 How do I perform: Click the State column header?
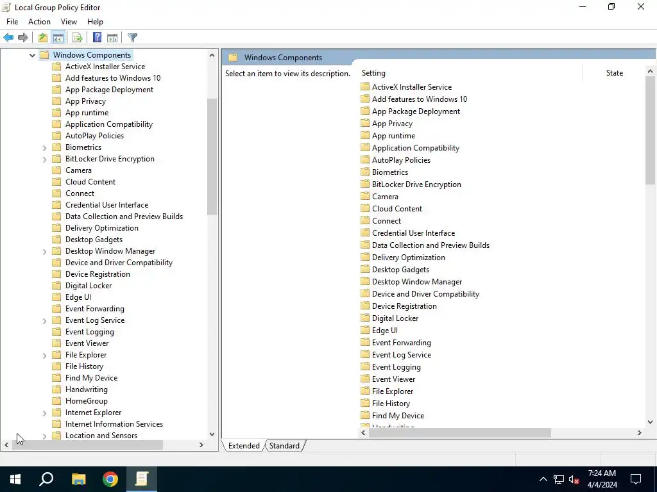click(x=614, y=73)
